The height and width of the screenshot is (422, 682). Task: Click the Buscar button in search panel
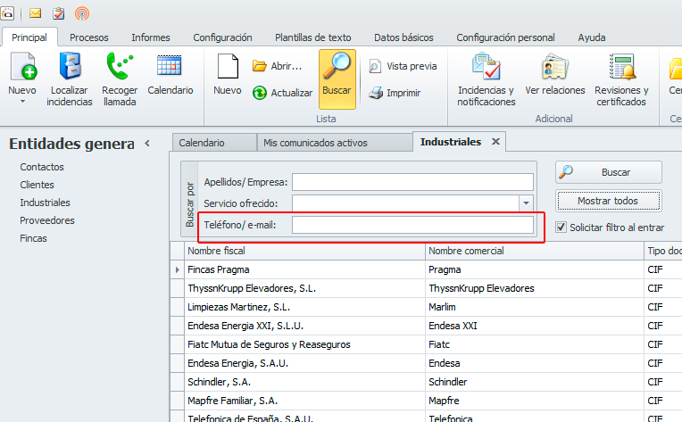609,172
